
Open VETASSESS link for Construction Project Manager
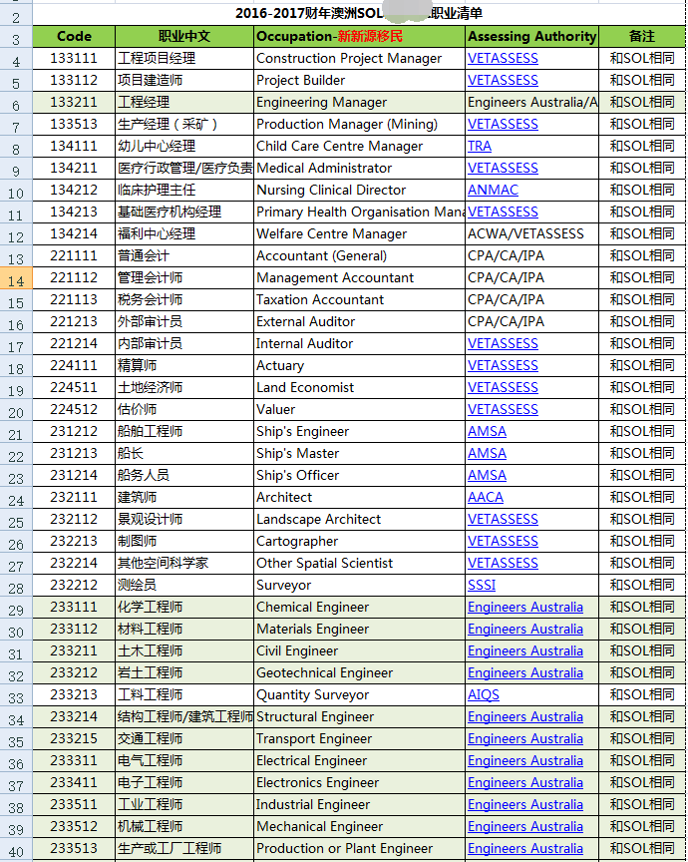(503, 58)
